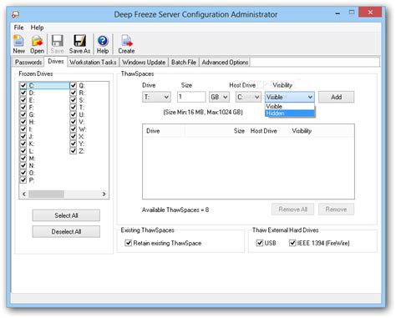396x318 pixels.
Task: Toggle the T: frozen drive checkbox
Action: pyautogui.click(x=74, y=107)
